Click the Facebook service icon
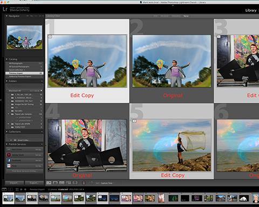Image resolution: width=259 pixels, height=207 pixels. click(x=9, y=160)
